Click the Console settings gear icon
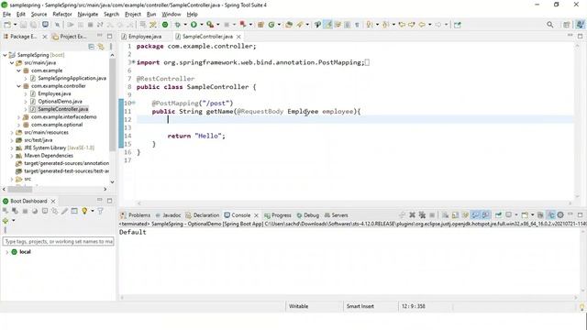587x330 pixels. click(560, 215)
